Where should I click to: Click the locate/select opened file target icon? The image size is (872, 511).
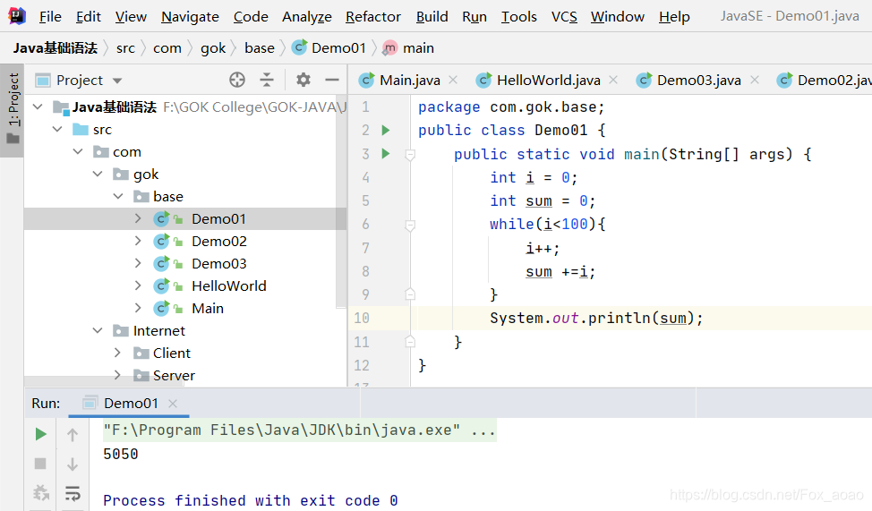tap(237, 80)
